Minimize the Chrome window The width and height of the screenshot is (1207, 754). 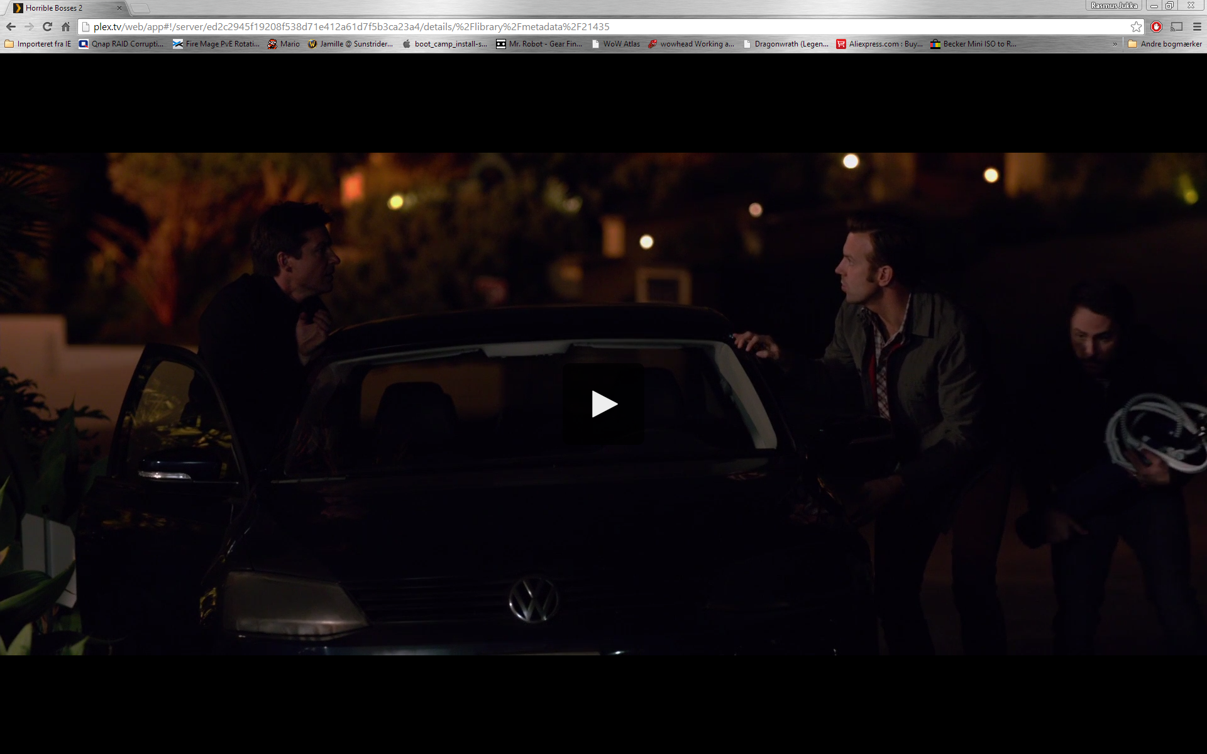coord(1154,6)
